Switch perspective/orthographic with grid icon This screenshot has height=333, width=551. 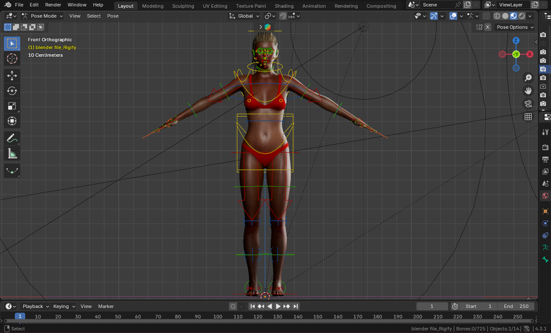point(528,117)
